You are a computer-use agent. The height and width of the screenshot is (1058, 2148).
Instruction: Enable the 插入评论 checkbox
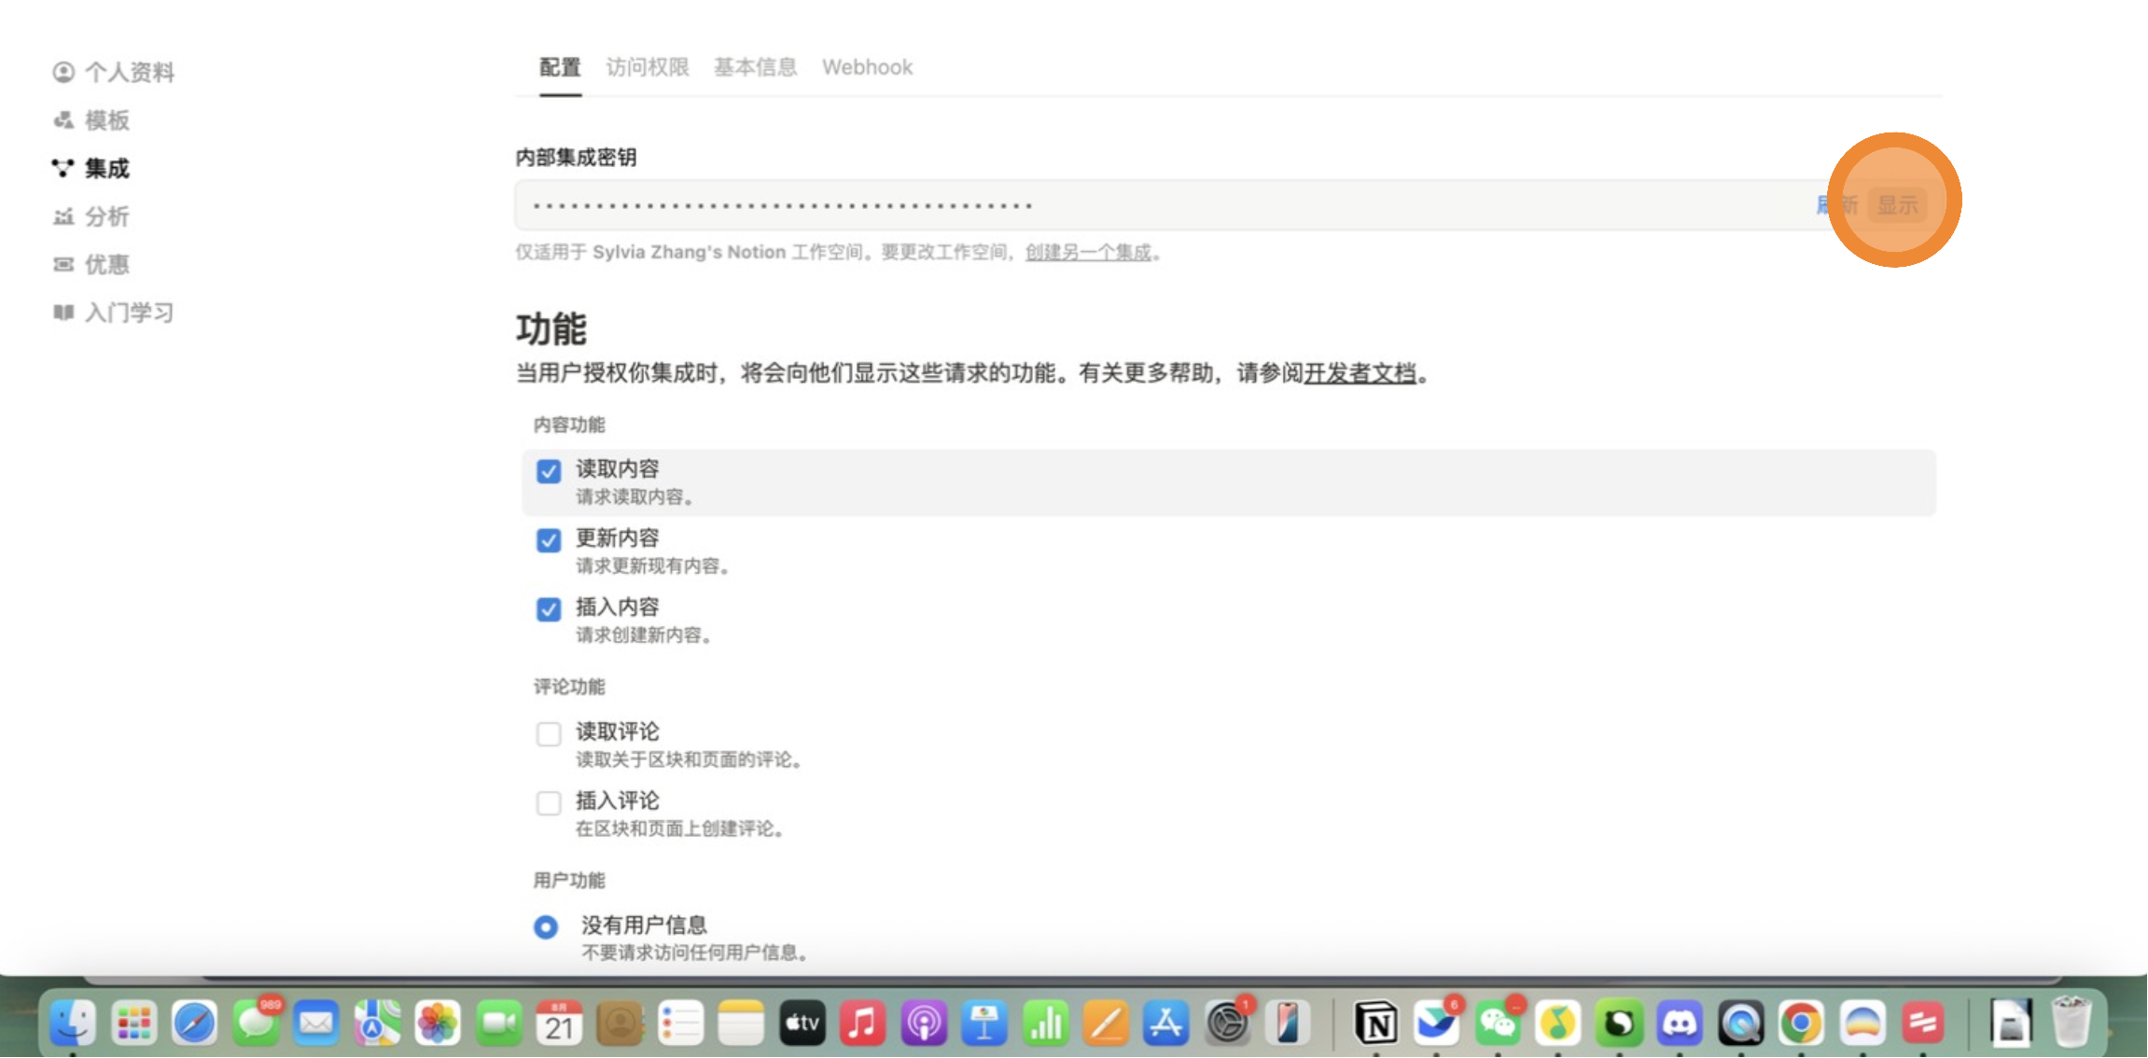tap(549, 803)
